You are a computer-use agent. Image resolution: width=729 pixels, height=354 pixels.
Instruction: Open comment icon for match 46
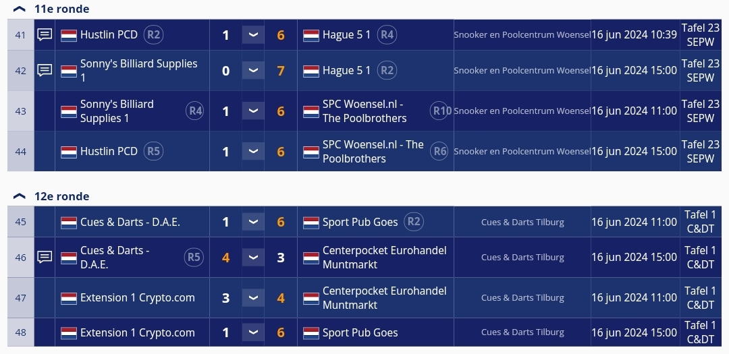point(45,258)
